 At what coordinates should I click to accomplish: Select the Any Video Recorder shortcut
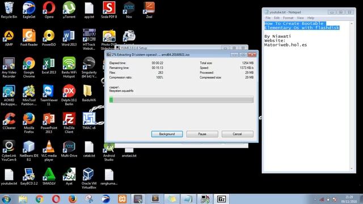pos(9,67)
